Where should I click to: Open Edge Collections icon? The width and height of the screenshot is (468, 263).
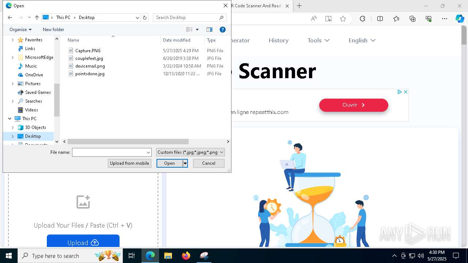point(412,19)
